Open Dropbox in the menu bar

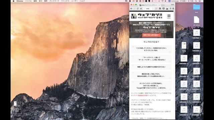tap(137, 1)
